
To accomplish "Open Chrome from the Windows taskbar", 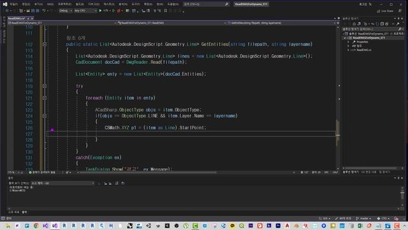I will 36,226.
